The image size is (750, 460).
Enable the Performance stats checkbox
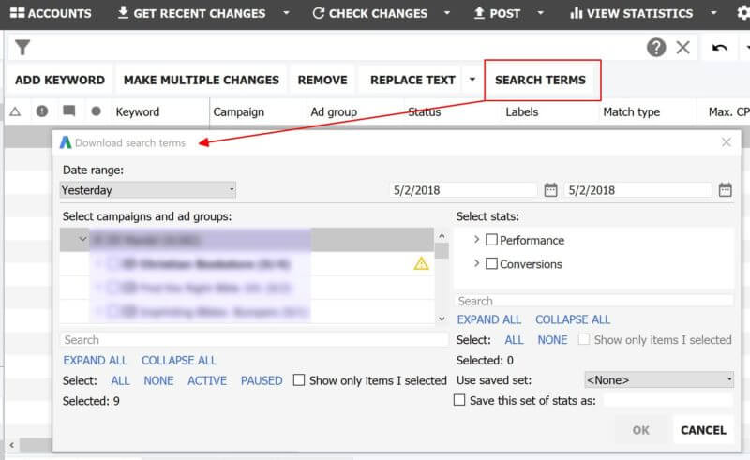(491, 240)
